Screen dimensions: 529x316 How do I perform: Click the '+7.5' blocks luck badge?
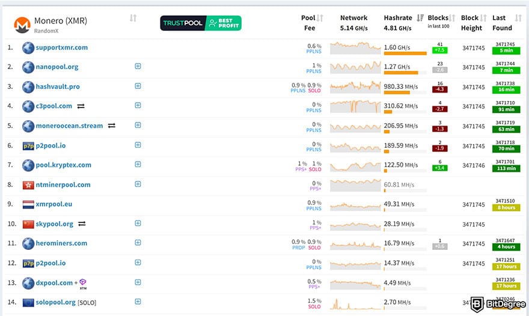(440, 50)
